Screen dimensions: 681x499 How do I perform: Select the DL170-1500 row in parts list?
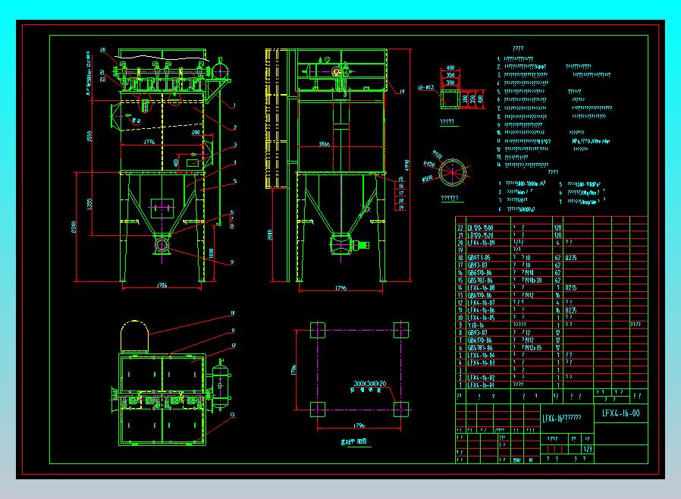tap(551, 228)
